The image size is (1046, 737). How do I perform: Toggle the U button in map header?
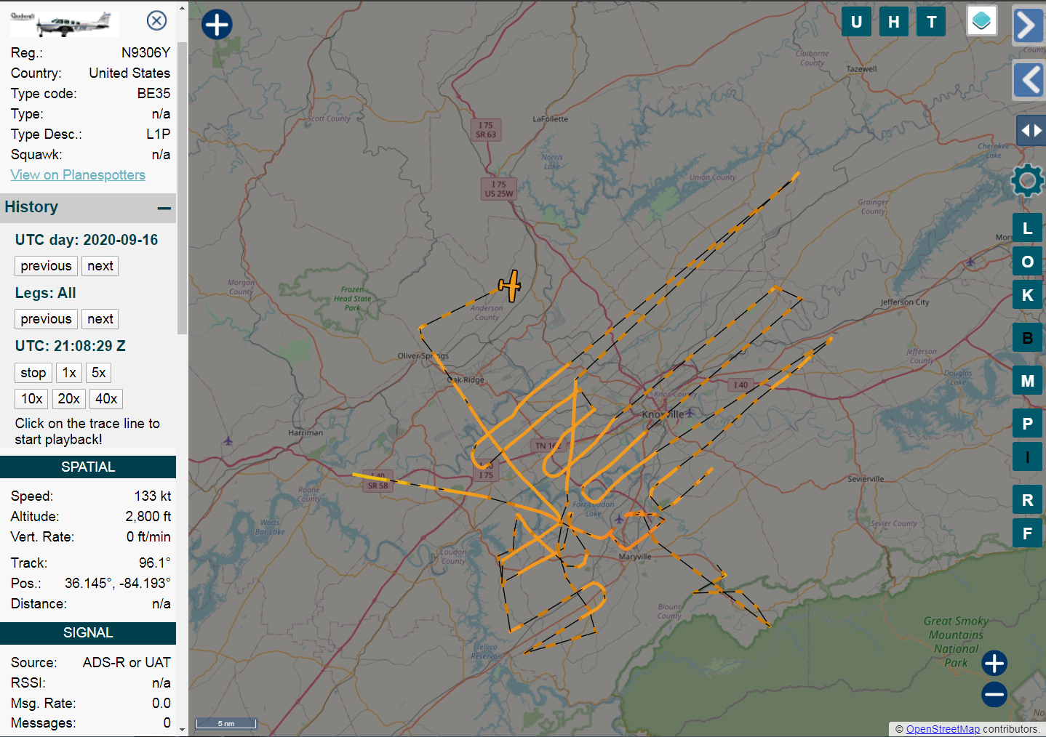(856, 22)
